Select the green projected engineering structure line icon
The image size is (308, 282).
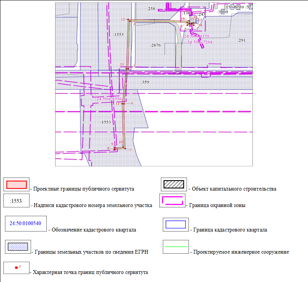(x=175, y=247)
